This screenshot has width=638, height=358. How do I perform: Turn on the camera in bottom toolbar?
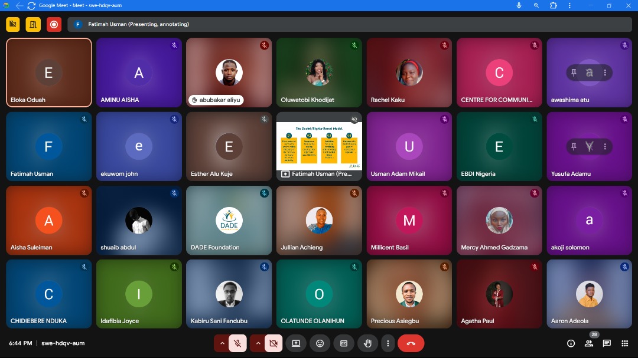[274, 343]
